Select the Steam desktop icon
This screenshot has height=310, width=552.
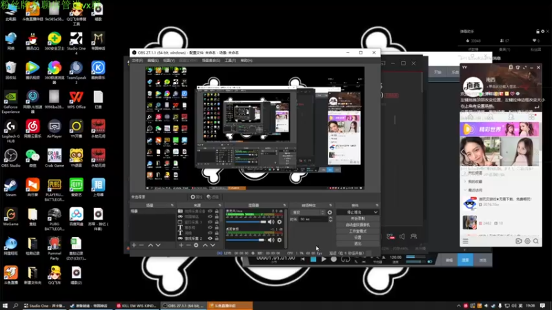10,187
